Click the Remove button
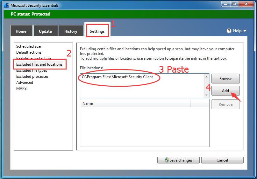This screenshot has height=179, width=257. [225, 104]
